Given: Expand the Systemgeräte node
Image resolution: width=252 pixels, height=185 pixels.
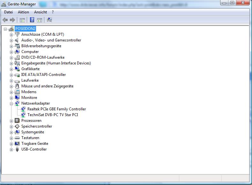Looking at the screenshot, I should [x=11, y=132].
